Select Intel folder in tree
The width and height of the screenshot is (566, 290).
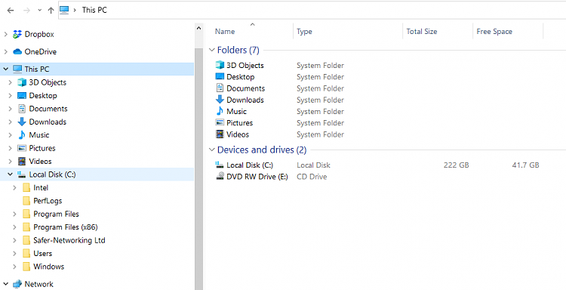click(x=41, y=188)
